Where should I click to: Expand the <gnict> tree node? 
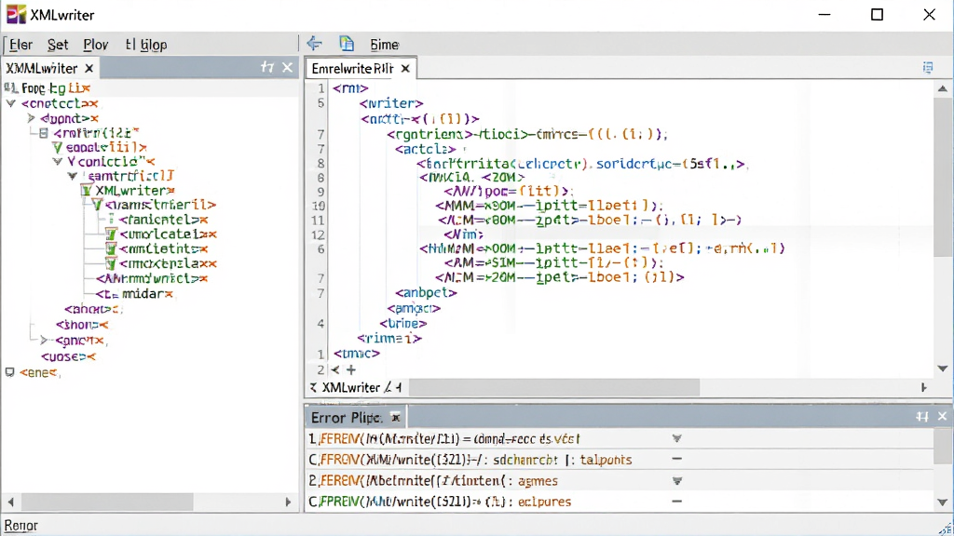pos(43,341)
